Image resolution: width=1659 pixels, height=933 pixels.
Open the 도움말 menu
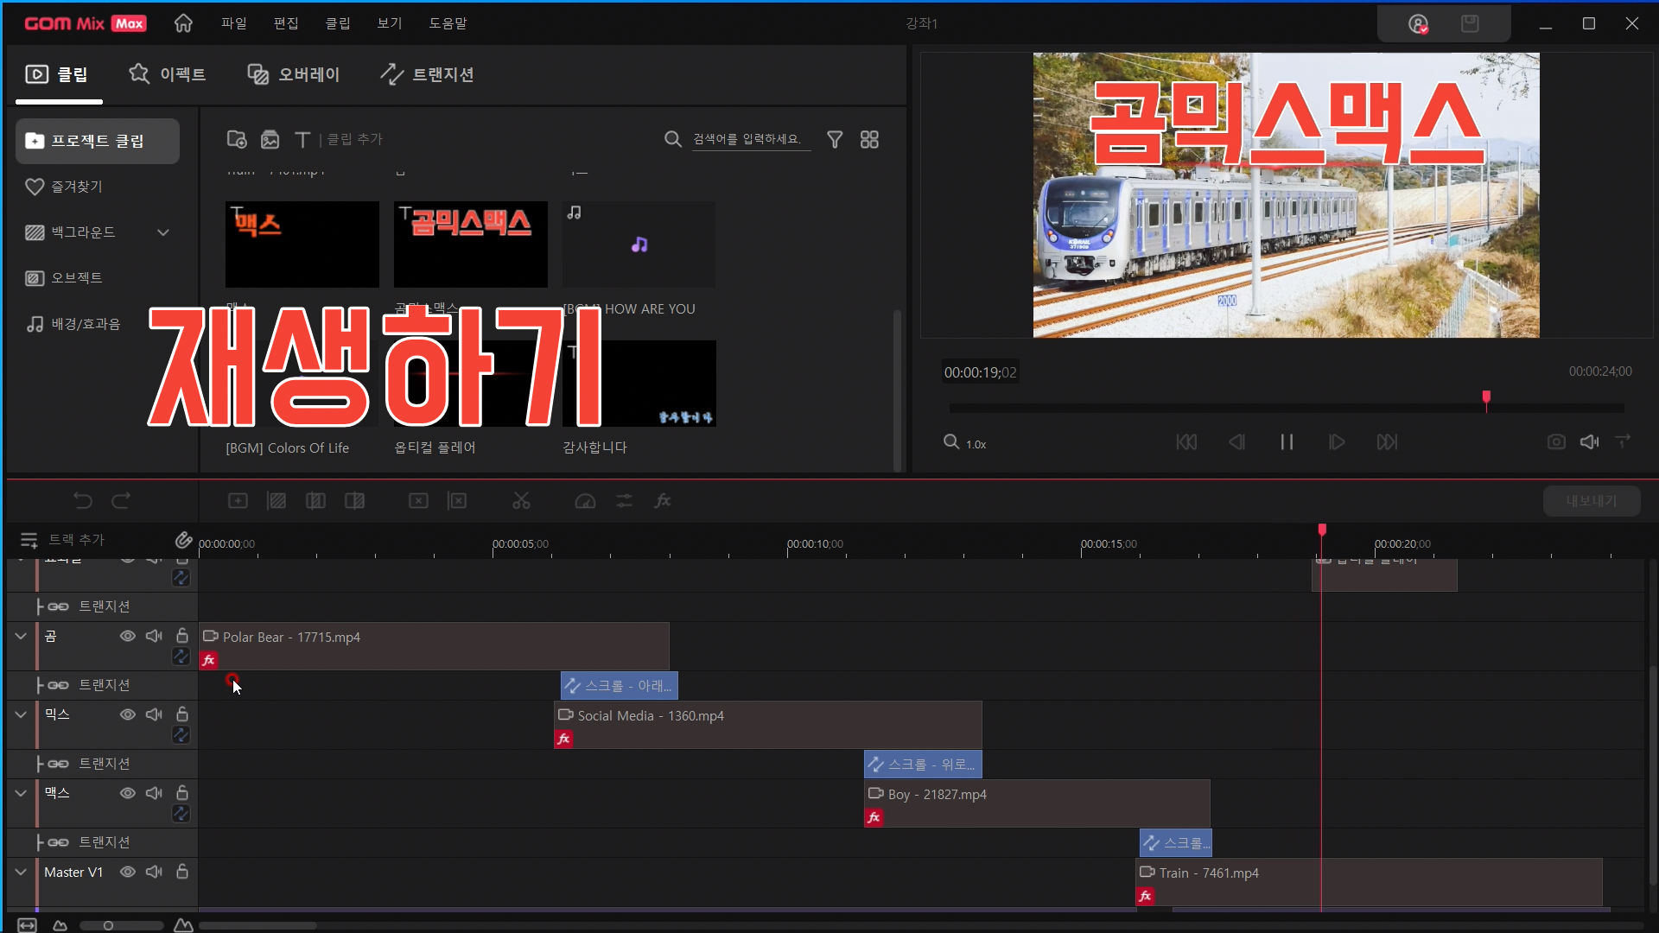pos(448,23)
